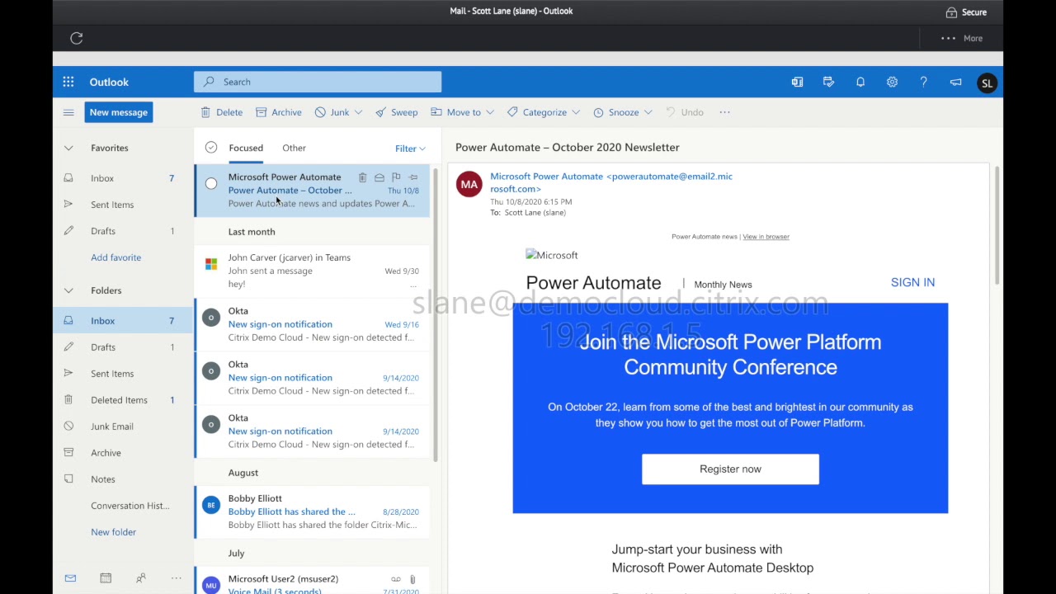The height and width of the screenshot is (594, 1056).
Task: Open the Help question mark icon
Action: [x=923, y=82]
